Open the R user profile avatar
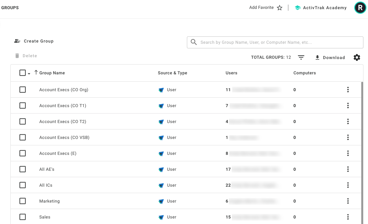Image resolution: width=368 pixels, height=224 pixels. [360, 8]
